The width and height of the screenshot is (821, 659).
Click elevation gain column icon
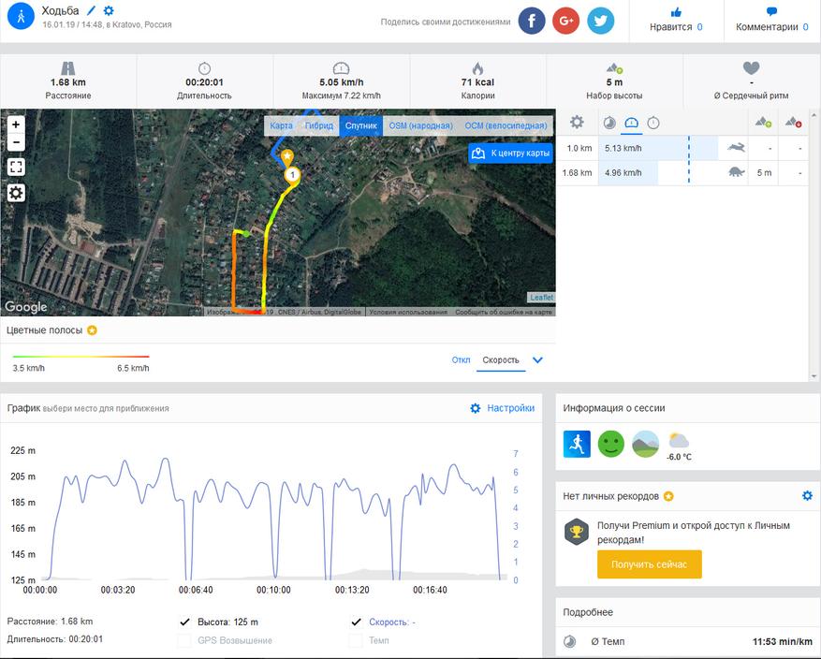click(763, 123)
